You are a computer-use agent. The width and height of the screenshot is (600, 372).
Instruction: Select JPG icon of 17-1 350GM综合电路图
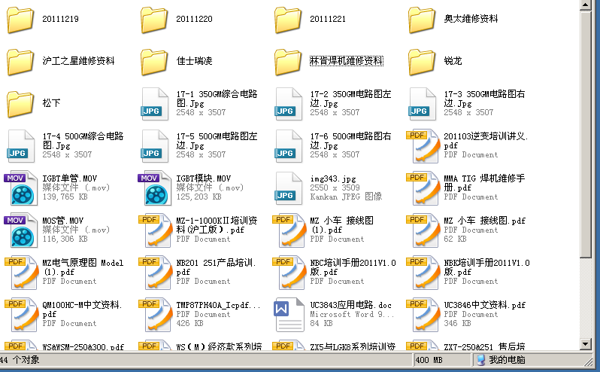(155, 104)
